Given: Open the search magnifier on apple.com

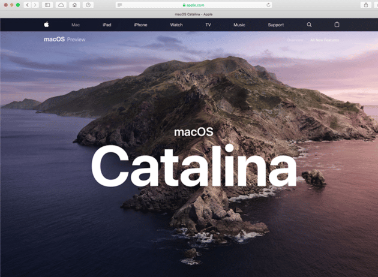Looking at the screenshot, I should coord(309,25).
